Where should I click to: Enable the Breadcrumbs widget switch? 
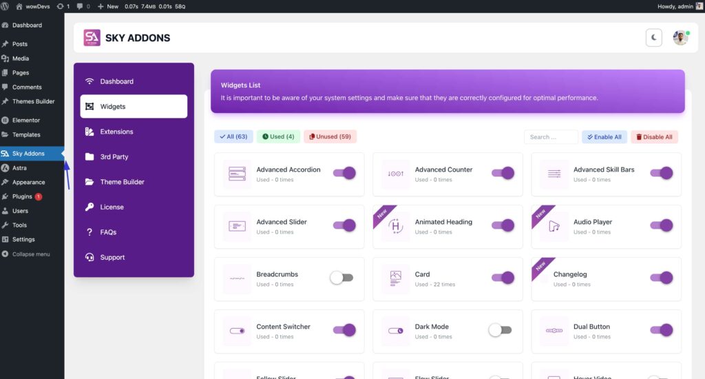point(341,278)
